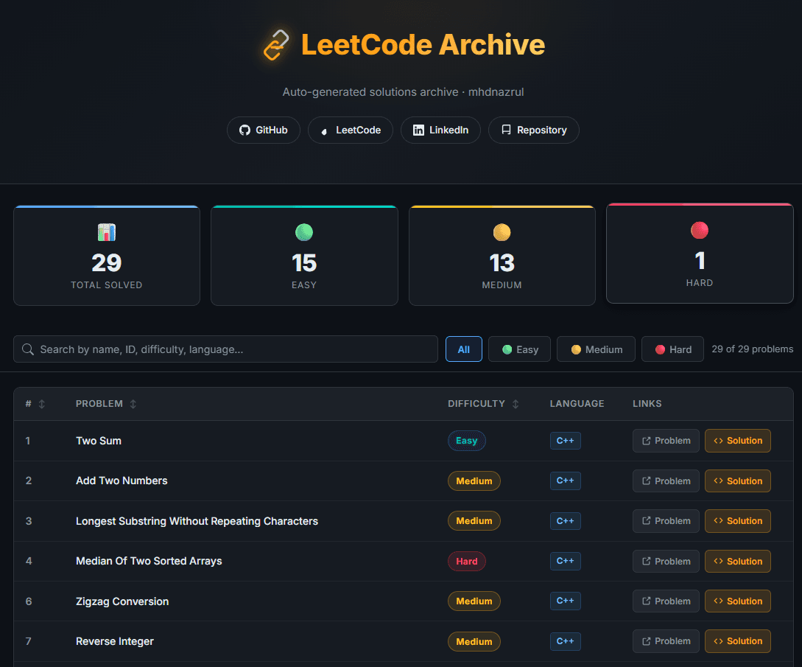802x667 pixels.
Task: Click the yellow circle icon in Medium card
Action: click(502, 232)
